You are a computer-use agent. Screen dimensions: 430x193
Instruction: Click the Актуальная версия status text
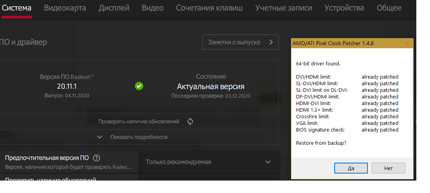tap(211, 86)
